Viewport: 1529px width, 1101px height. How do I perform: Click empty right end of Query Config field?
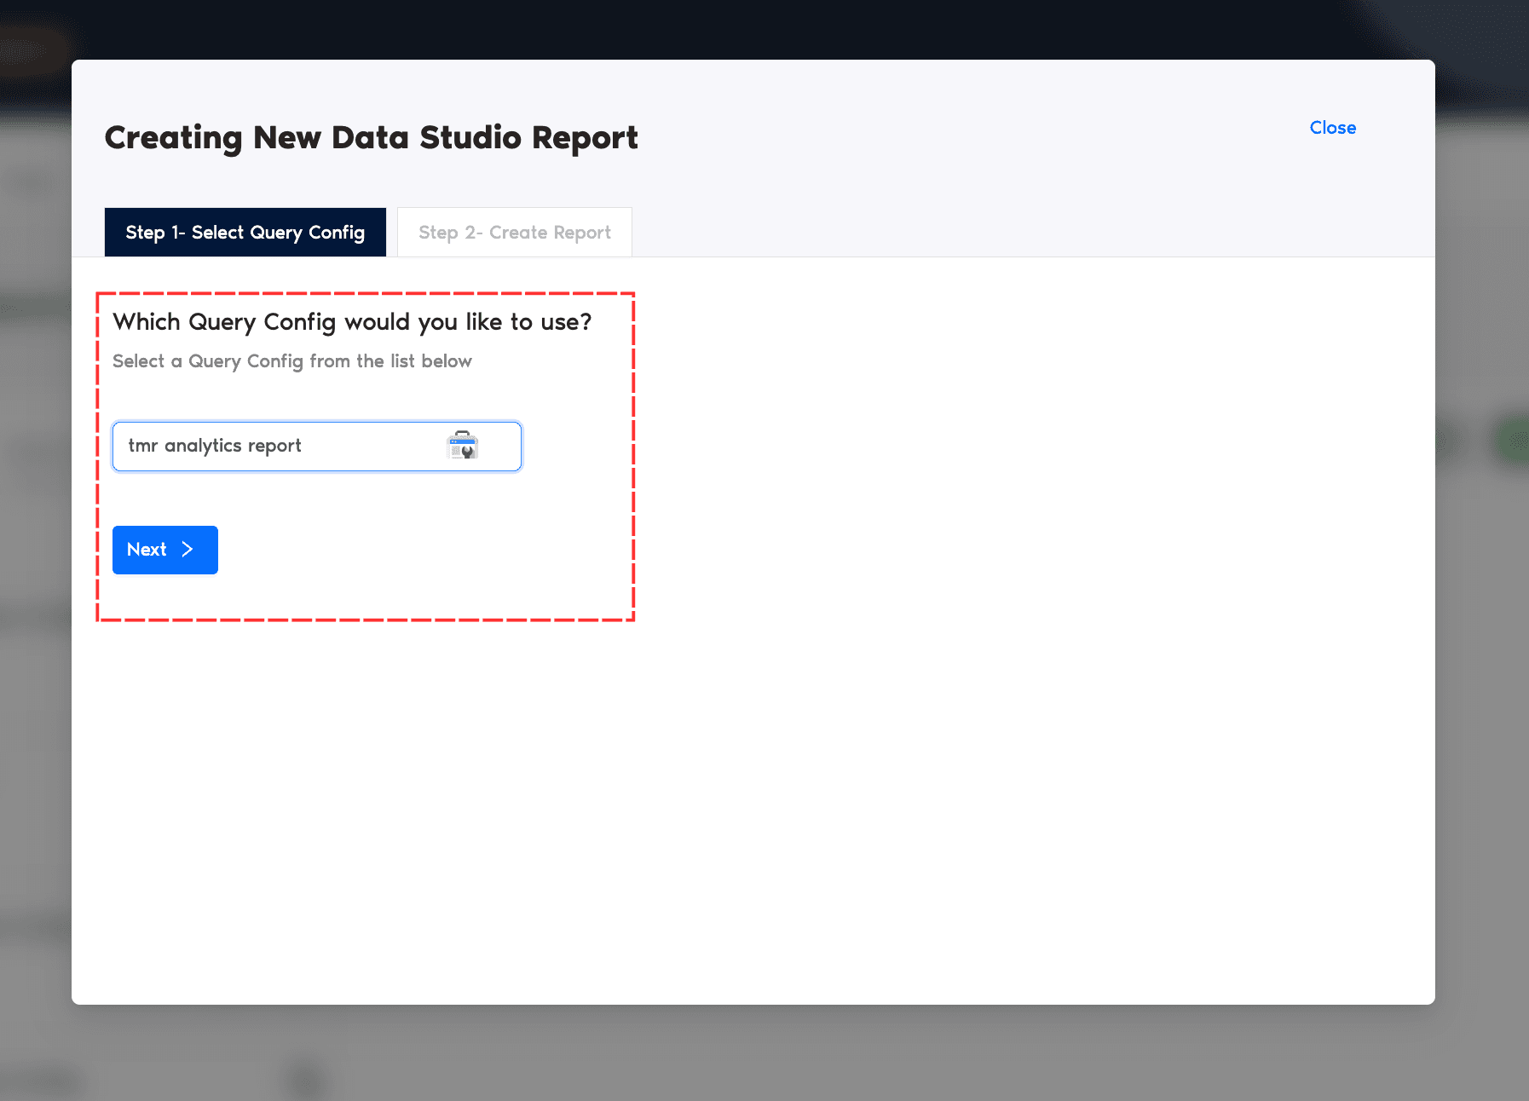503,446
